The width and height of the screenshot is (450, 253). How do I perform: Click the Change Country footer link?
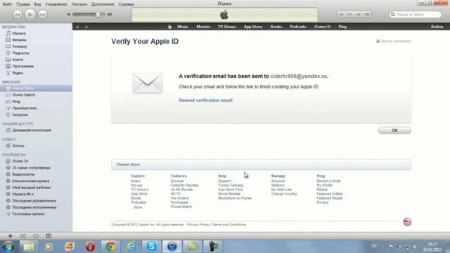284,194
